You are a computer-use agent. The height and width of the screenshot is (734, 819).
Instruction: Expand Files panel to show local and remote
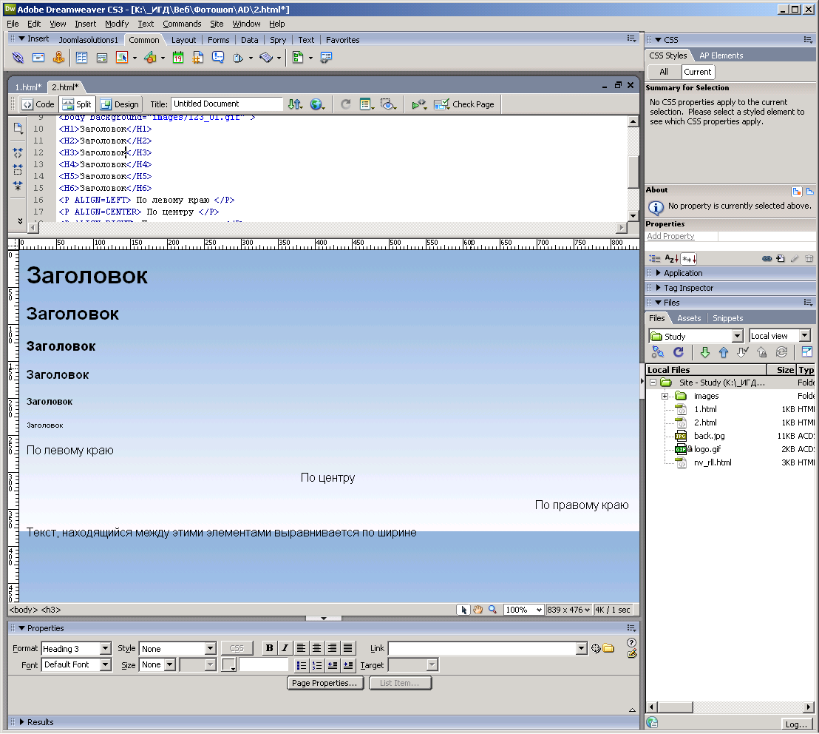click(806, 352)
